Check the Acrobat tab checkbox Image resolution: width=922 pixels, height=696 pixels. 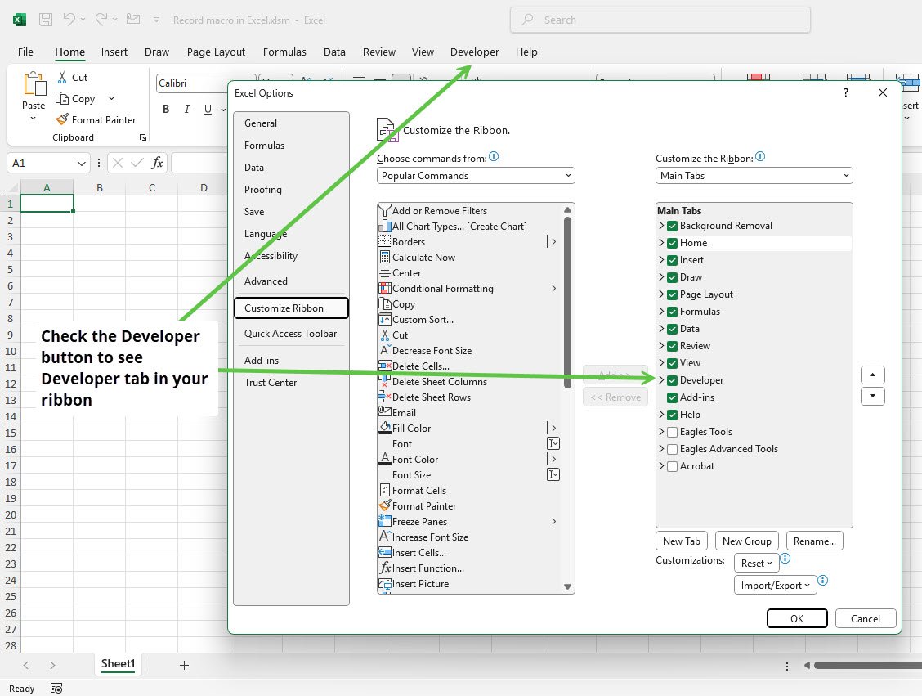click(672, 466)
